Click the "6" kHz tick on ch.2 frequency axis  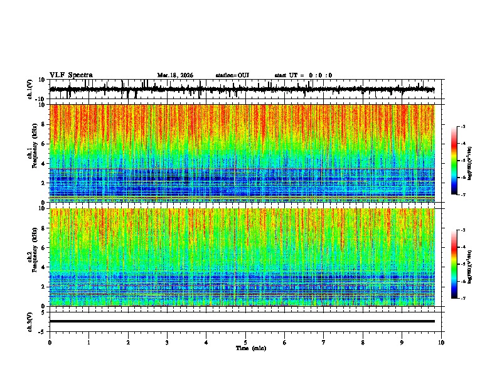coord(43,247)
